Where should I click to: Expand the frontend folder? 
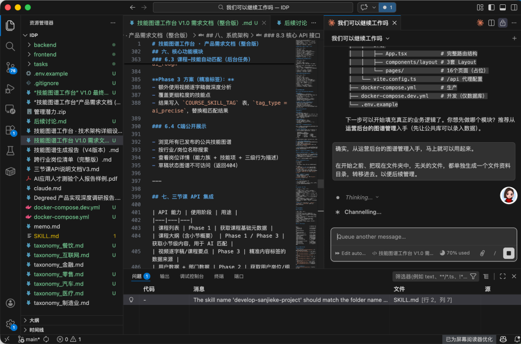[45, 54]
